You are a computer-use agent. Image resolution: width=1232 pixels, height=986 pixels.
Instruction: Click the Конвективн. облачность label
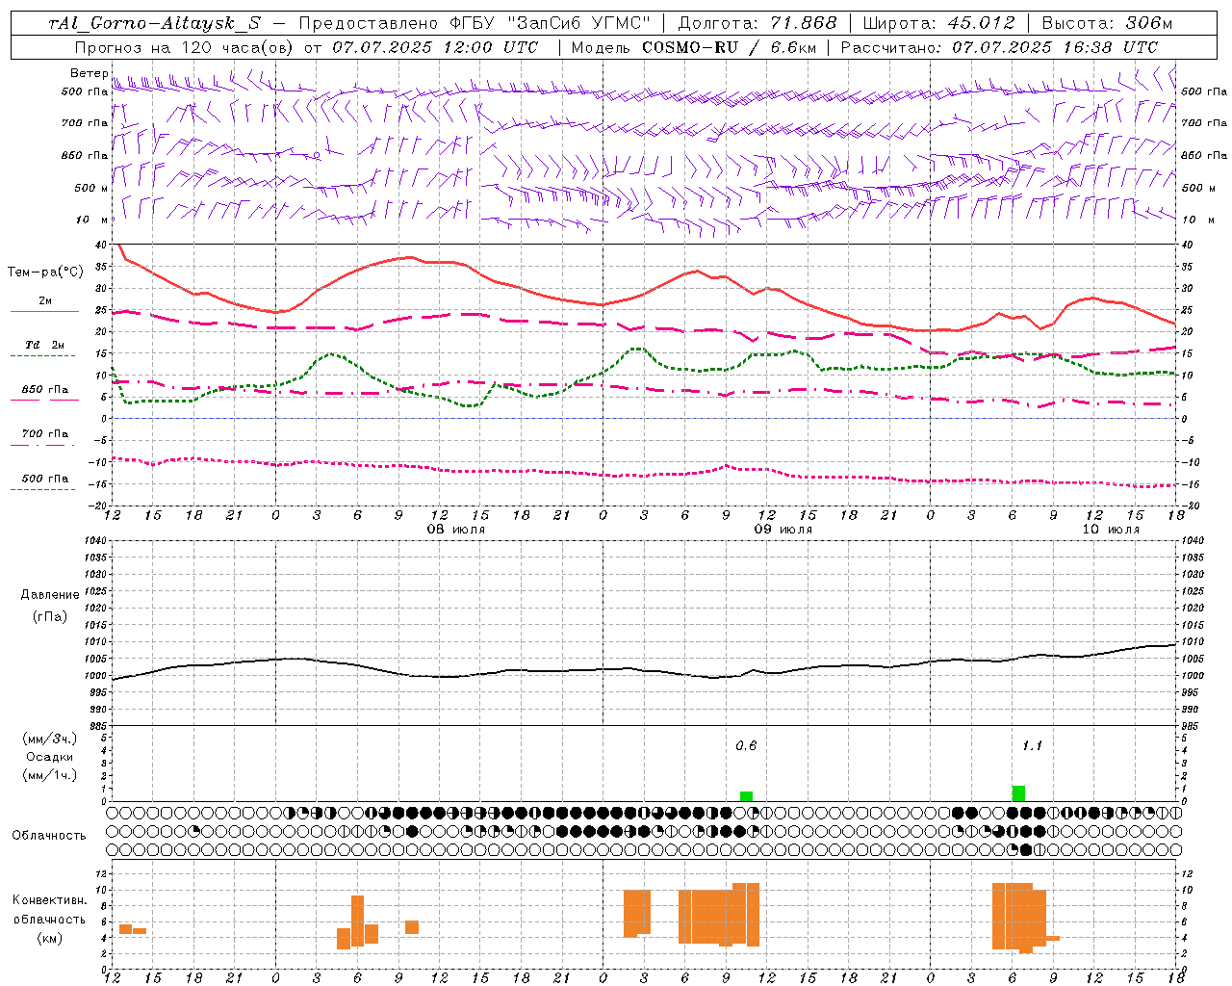[x=49, y=910]
